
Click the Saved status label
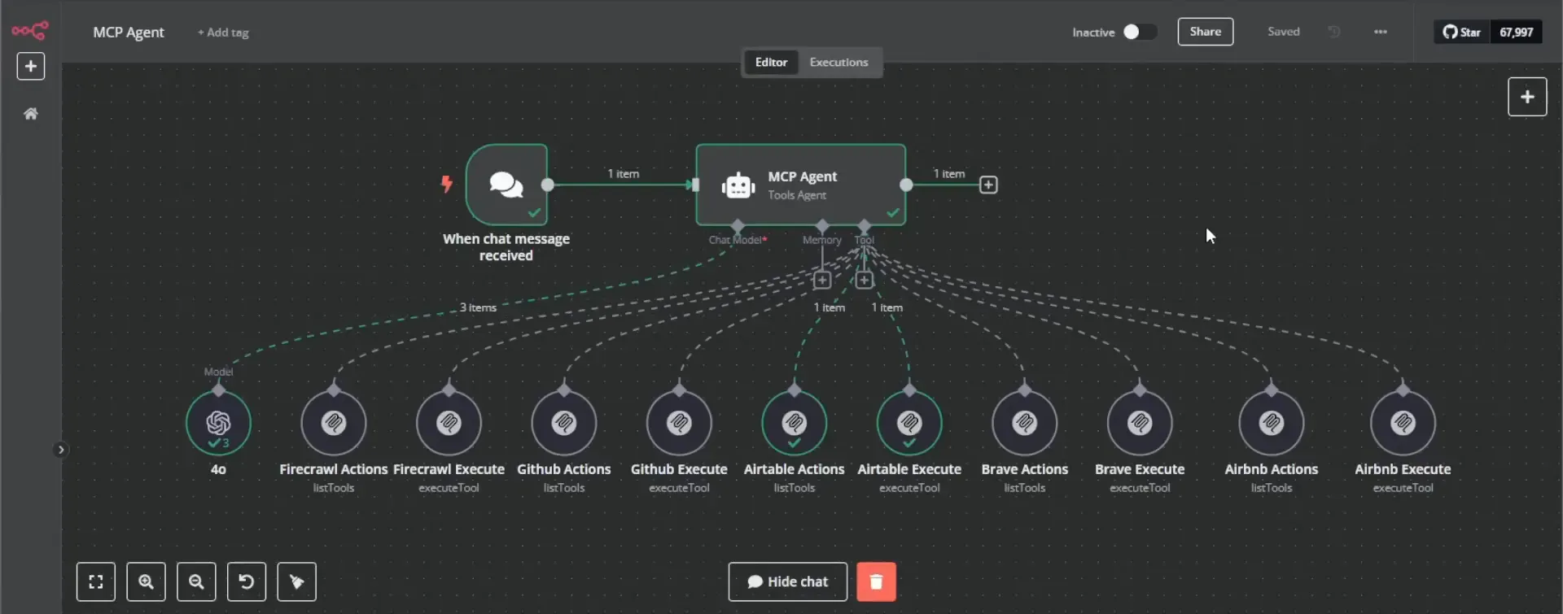(x=1284, y=32)
